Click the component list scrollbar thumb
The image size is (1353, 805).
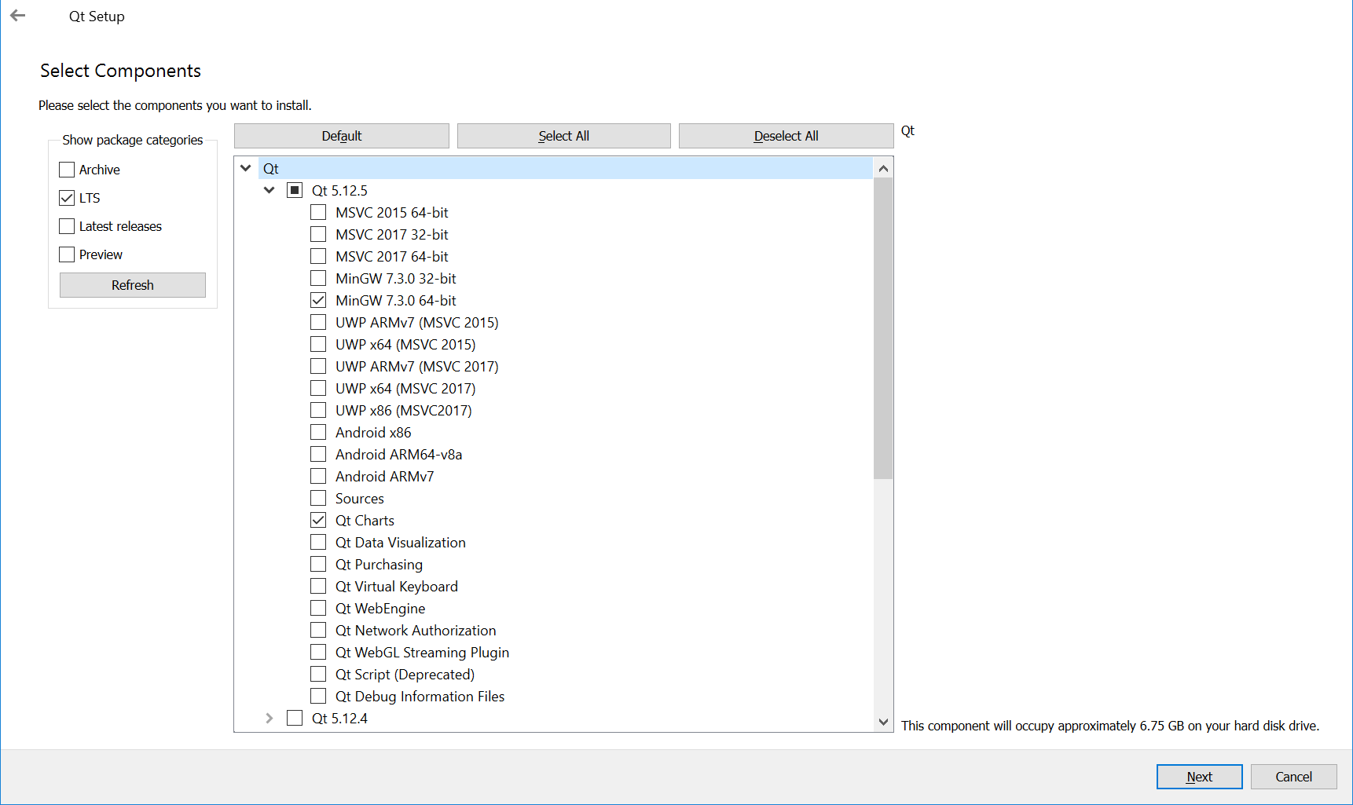[883, 328]
